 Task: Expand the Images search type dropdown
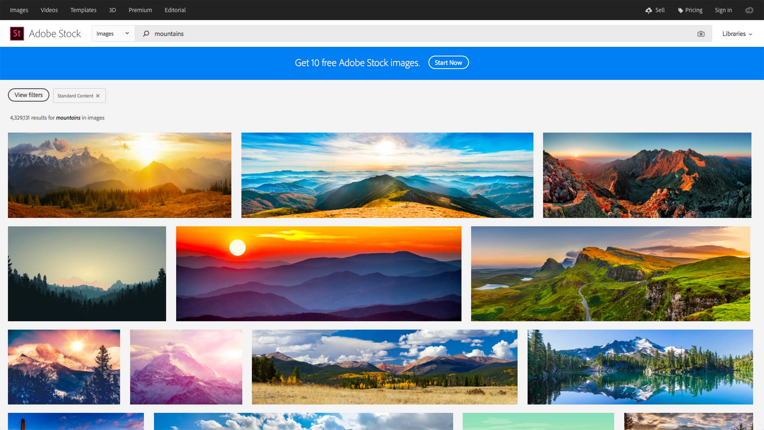click(113, 34)
